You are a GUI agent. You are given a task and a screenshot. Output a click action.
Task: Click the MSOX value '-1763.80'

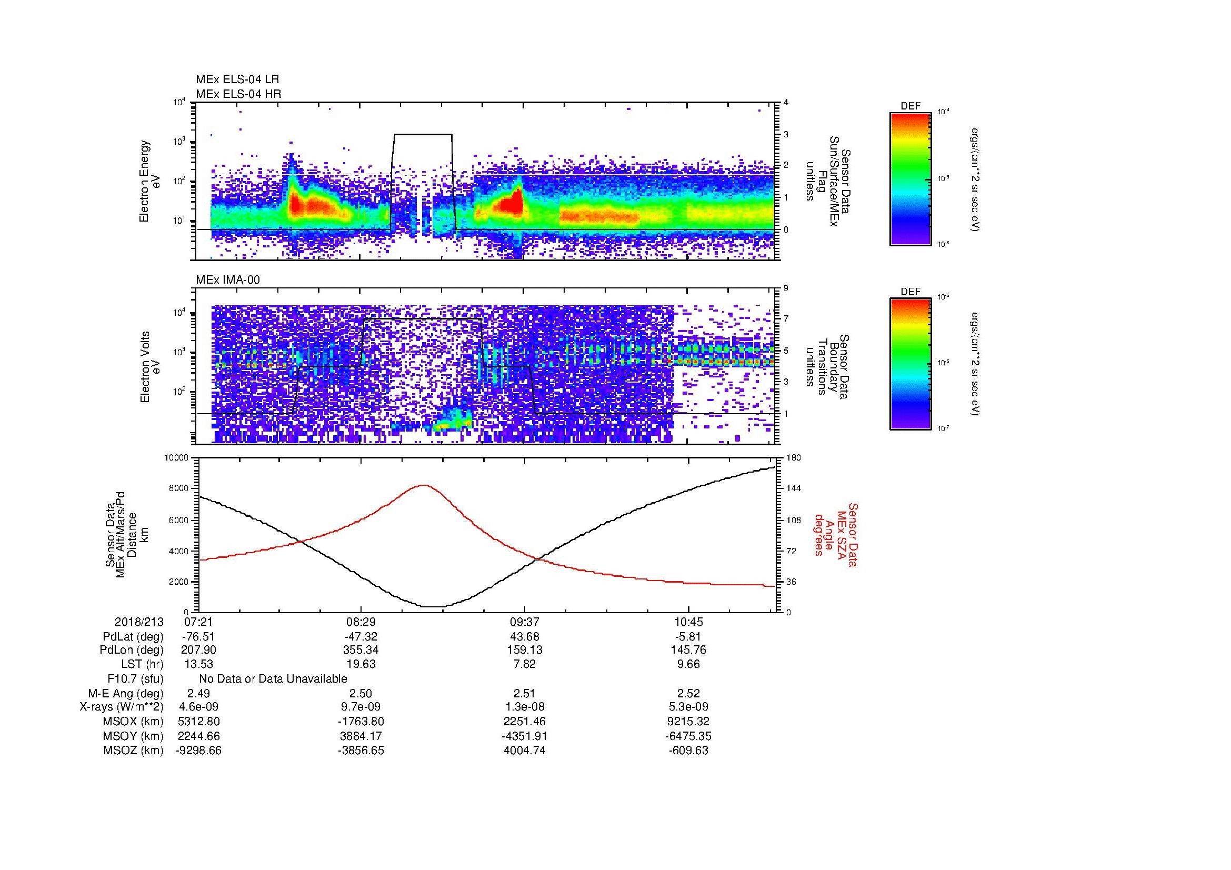361,722
